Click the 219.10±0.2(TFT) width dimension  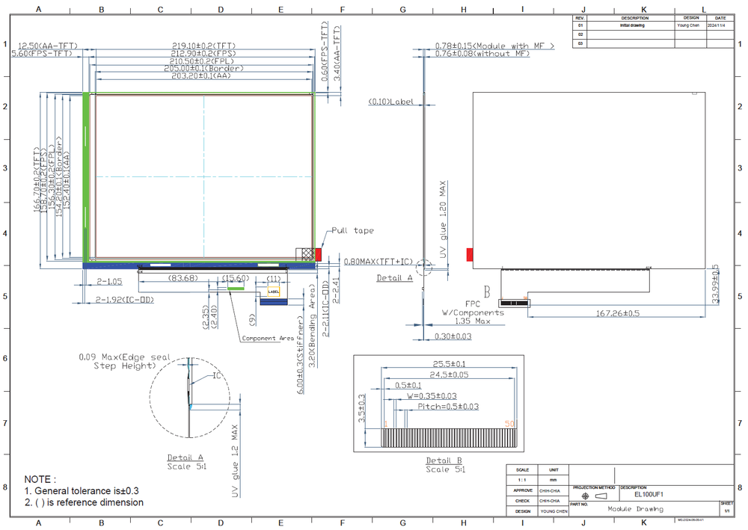(203, 46)
